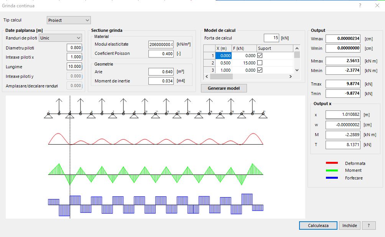The height and width of the screenshot is (237, 385).
Task: Click the table's scroll left arrow
Action: point(207,77)
